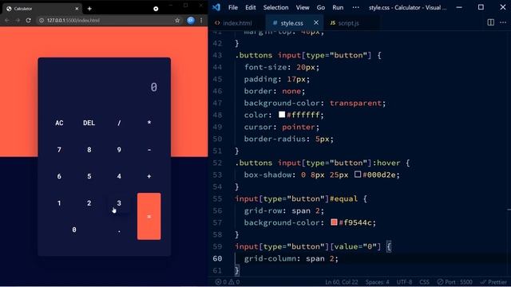Open browser profile avatar

pos(191,20)
